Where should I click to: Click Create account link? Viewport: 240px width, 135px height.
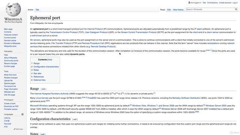pos(225,3)
